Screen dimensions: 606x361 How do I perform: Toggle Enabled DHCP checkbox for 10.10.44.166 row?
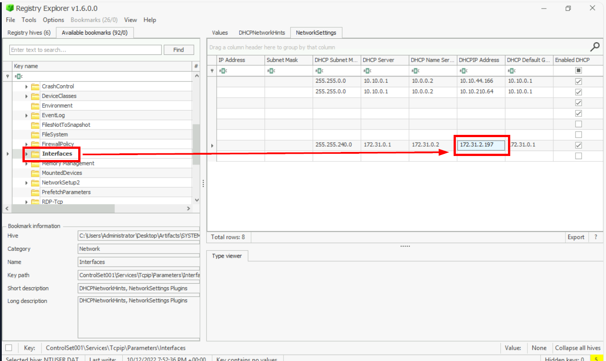[x=578, y=81]
